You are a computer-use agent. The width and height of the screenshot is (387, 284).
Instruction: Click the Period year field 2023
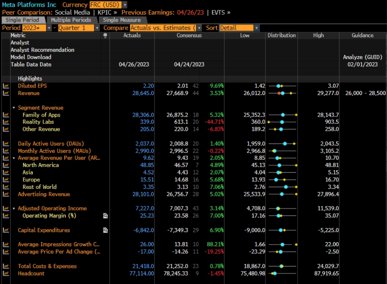(34, 28)
